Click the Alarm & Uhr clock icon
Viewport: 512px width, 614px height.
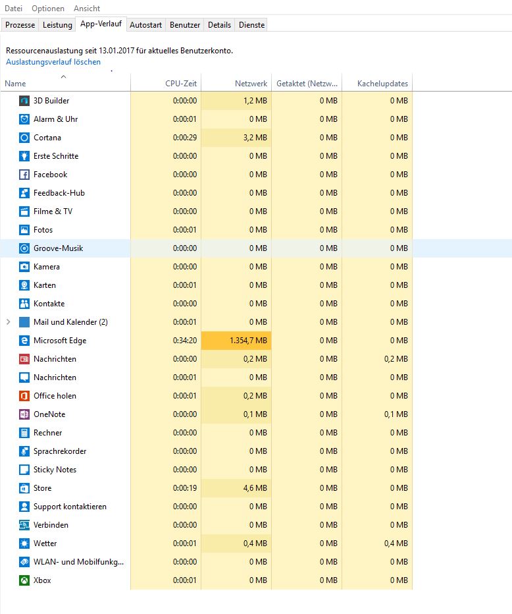click(x=24, y=119)
